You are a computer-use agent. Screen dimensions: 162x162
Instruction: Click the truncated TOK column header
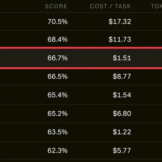click(156, 6)
